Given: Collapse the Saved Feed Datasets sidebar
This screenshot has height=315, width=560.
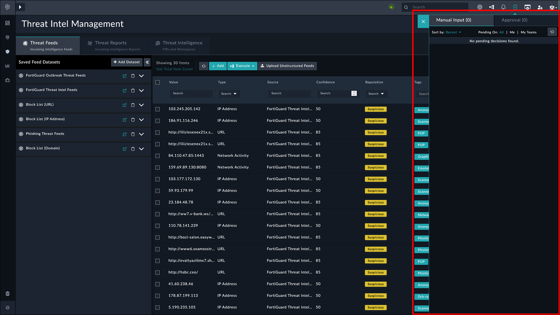Looking at the screenshot, I should coord(147,62).
